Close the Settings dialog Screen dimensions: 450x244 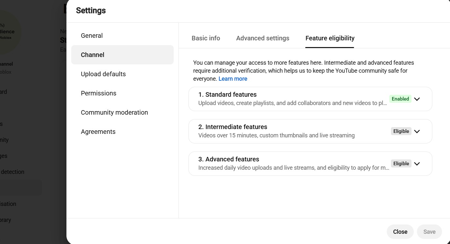(x=400, y=232)
